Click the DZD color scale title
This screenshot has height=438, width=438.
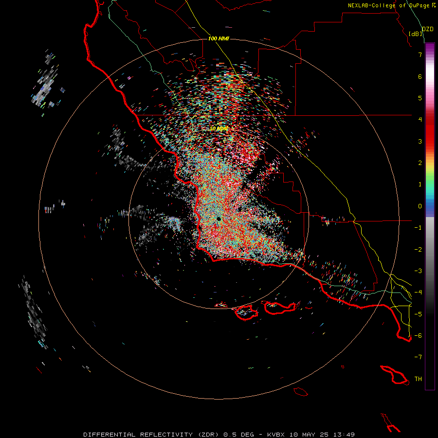[427, 29]
